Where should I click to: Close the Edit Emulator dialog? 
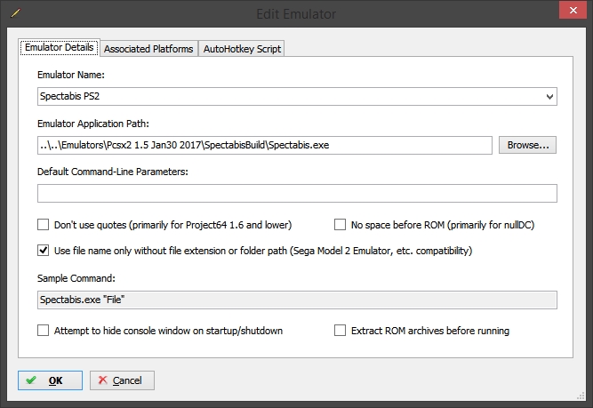coord(573,10)
